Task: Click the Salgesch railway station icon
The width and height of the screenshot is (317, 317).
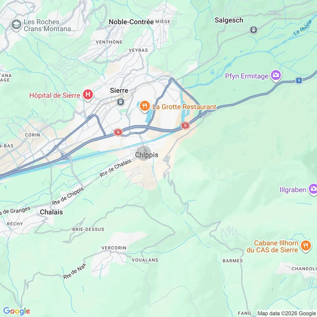Action: point(254,30)
